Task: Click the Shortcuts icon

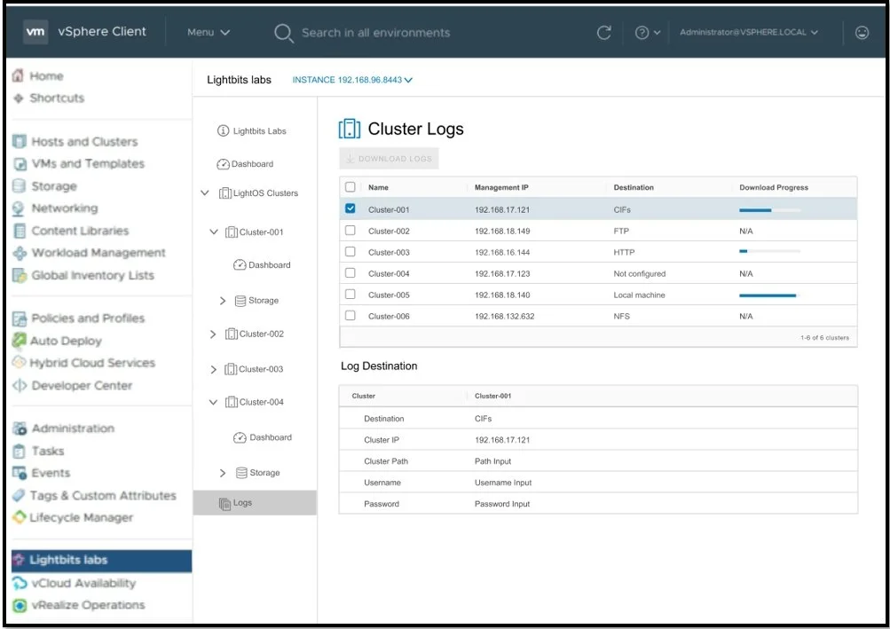Action: [x=18, y=98]
